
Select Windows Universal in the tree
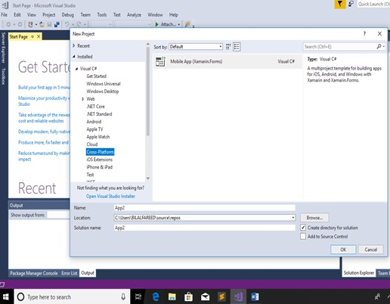[104, 84]
